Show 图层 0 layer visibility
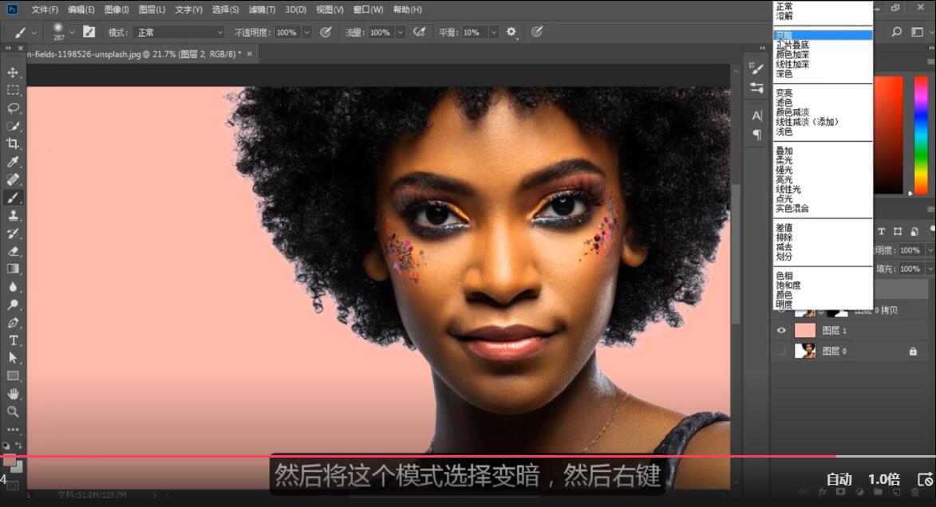 point(781,352)
